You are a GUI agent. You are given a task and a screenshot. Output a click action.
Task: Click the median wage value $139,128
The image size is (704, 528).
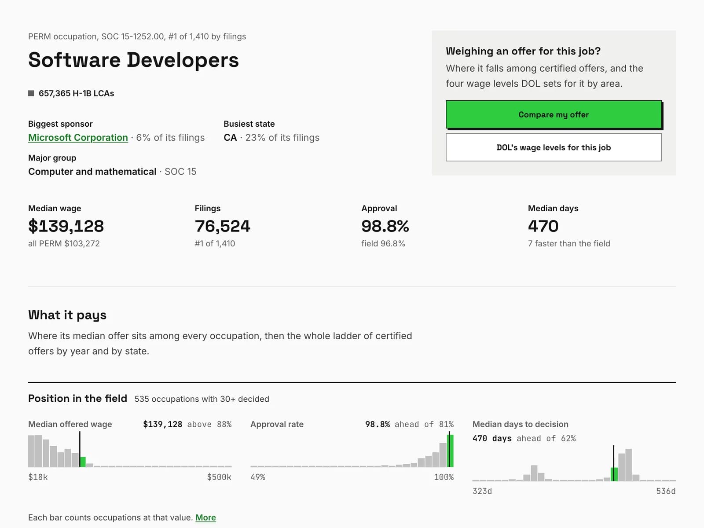(x=66, y=226)
